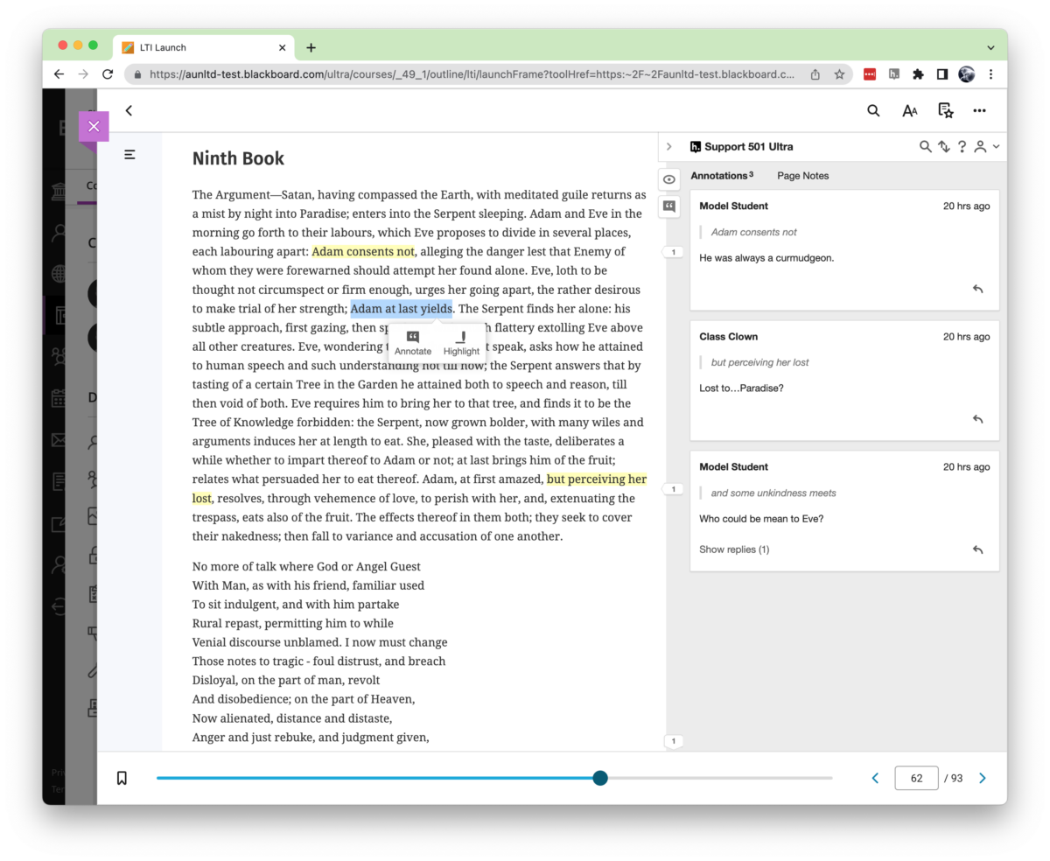Reply to Class Clown's annotation

[x=977, y=419]
